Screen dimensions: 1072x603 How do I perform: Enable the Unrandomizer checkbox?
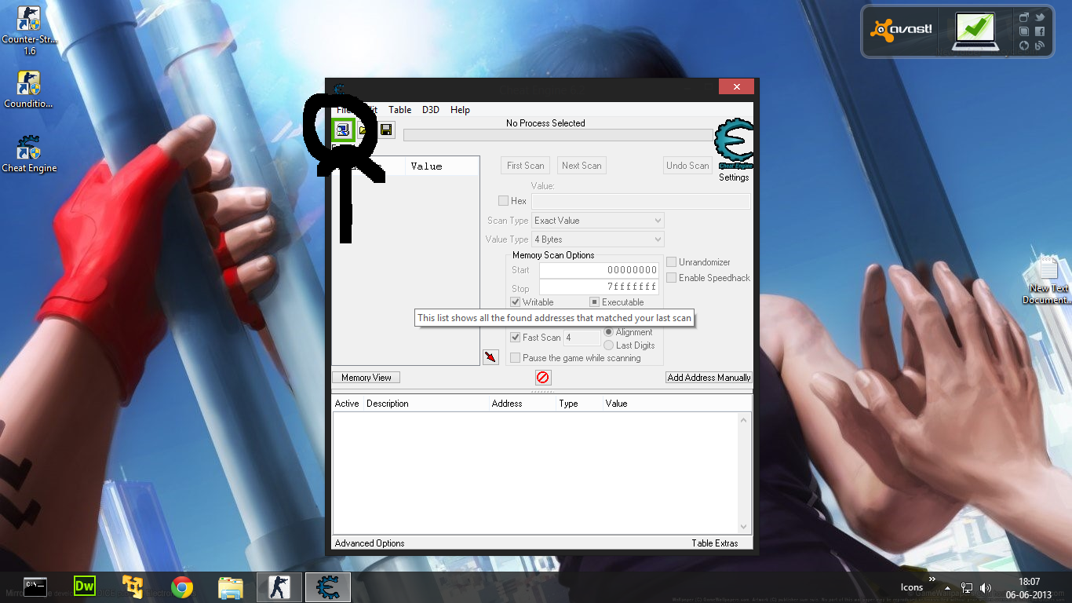[x=672, y=262]
